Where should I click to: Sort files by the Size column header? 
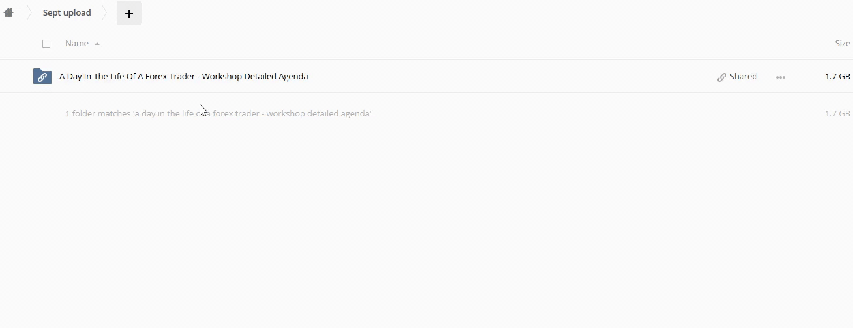[x=843, y=43]
